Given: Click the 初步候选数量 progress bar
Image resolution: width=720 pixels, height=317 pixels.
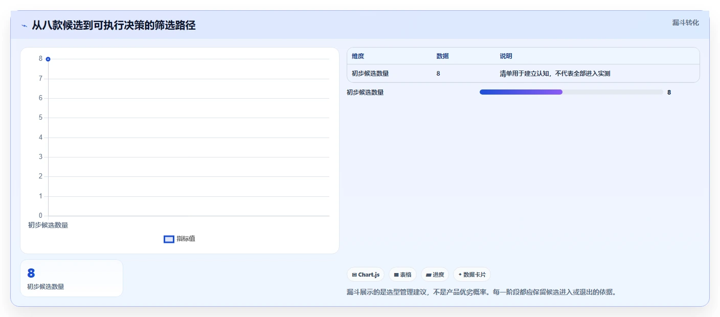Looking at the screenshot, I should 571,92.
